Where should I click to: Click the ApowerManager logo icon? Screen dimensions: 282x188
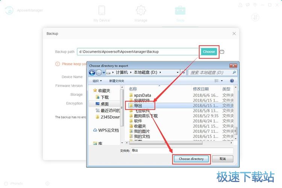[9, 10]
